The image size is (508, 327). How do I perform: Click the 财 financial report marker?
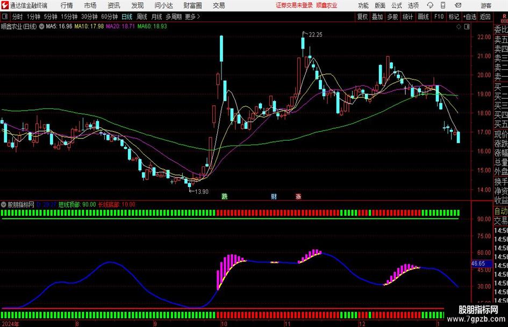[x=274, y=196]
